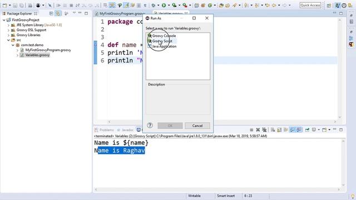This screenshot has height=200, width=356.
Task: Select Groovy Console in Run As list
Action: point(162,36)
